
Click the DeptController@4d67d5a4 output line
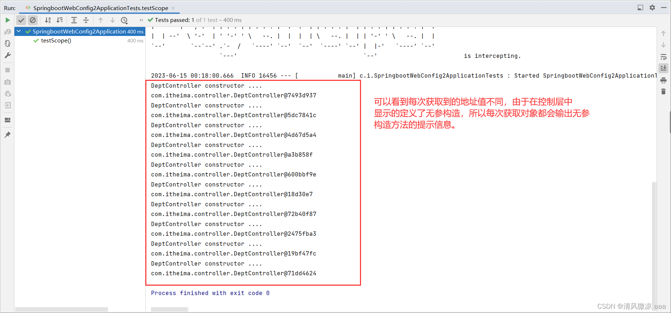coord(234,135)
